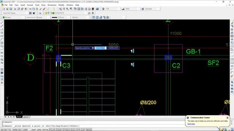This screenshot has width=234, height=131.
Task: Click the Undo arrow icon
Action: click(x=49, y=9)
